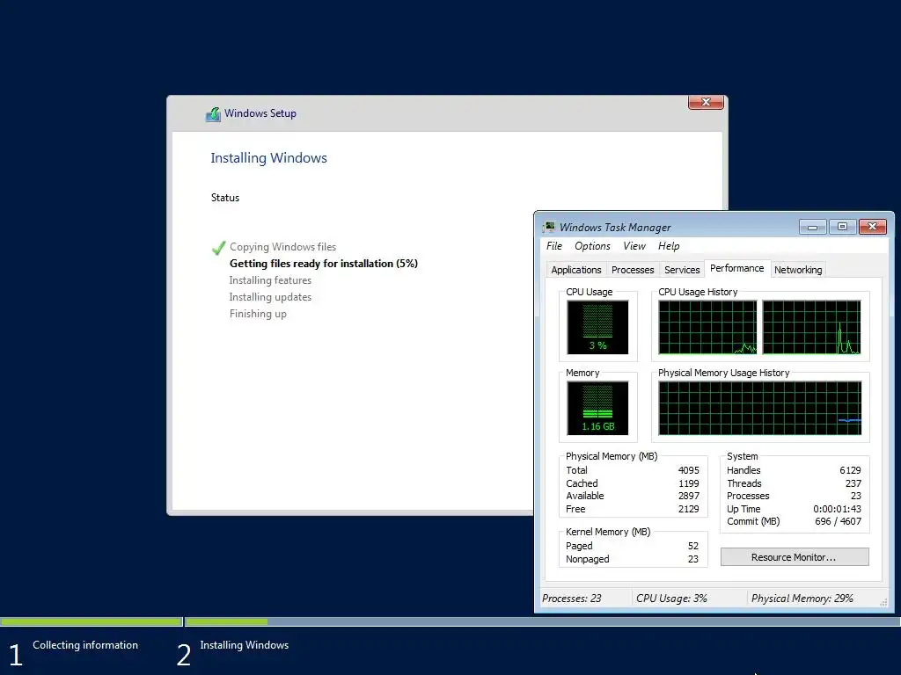Click the Kernel Memory Paged value 52
The width and height of the screenshot is (901, 675).
(693, 546)
